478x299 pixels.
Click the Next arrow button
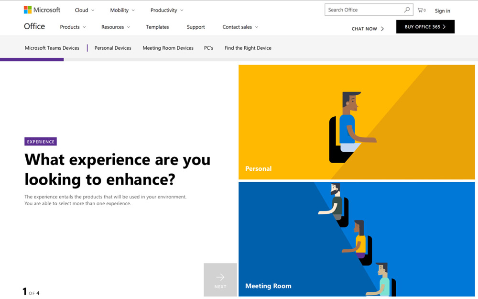pyautogui.click(x=220, y=280)
